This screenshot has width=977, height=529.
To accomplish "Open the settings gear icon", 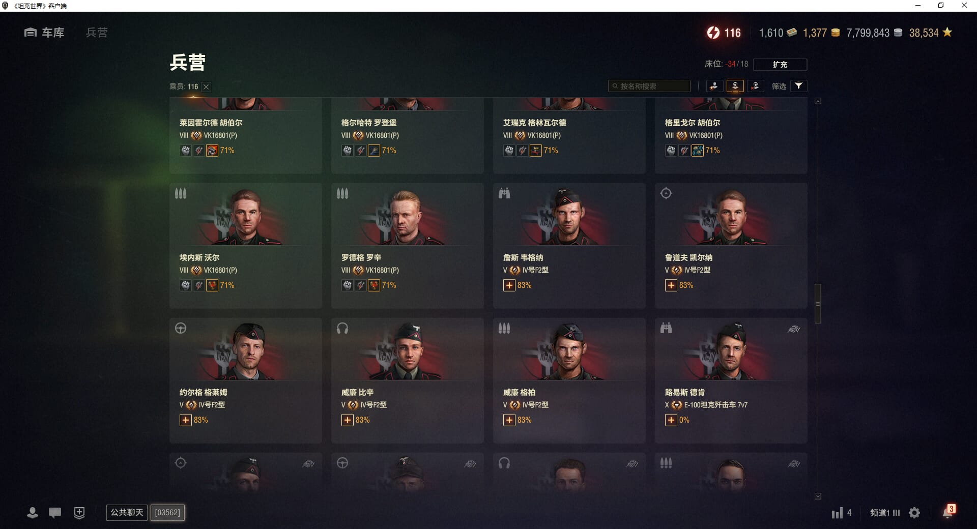I will [914, 513].
